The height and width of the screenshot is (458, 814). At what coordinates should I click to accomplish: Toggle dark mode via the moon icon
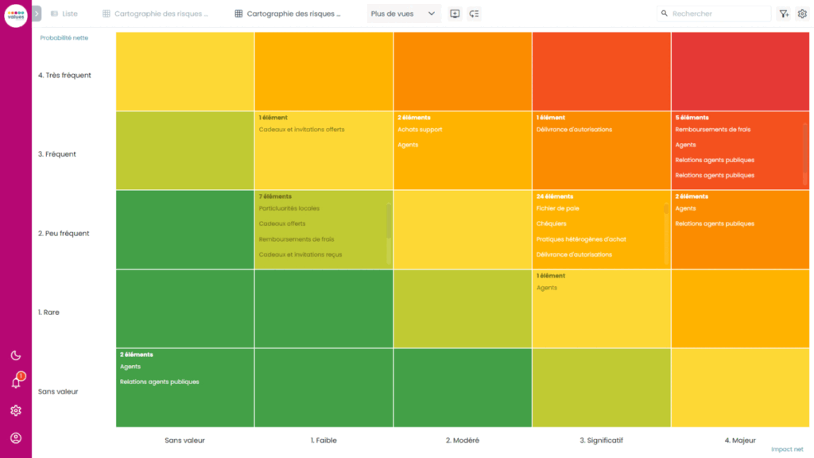[14, 355]
